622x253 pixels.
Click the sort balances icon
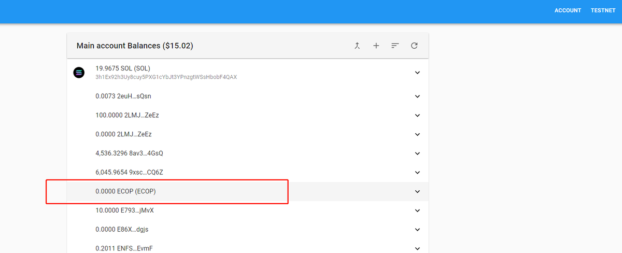coord(395,46)
